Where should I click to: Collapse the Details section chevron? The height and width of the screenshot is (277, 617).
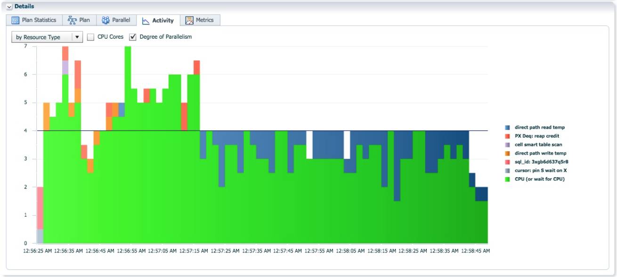9,7
